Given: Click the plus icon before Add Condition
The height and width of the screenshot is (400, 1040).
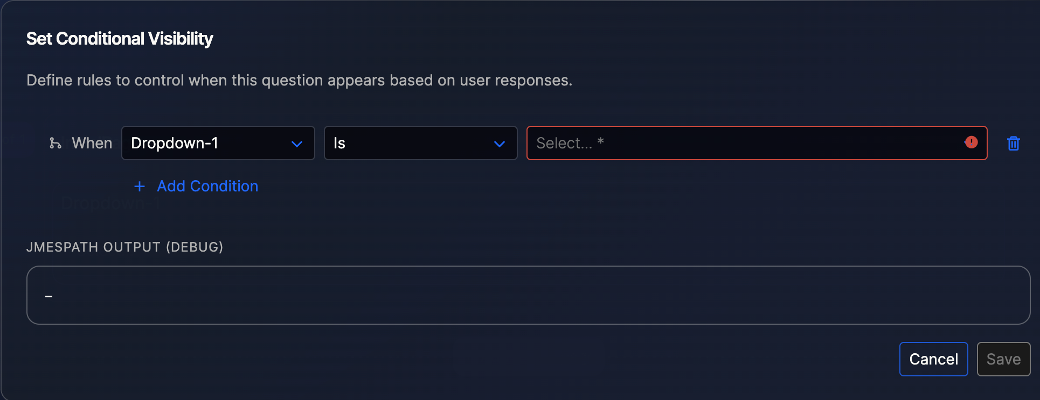Looking at the screenshot, I should click(x=140, y=187).
